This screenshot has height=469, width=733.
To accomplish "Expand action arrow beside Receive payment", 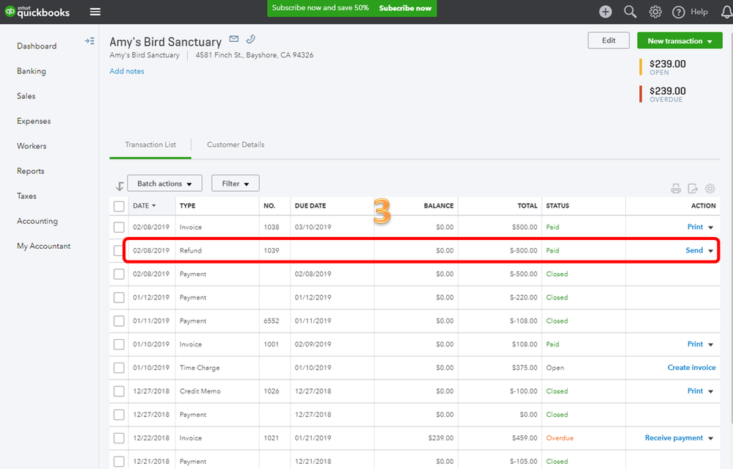I will point(710,438).
